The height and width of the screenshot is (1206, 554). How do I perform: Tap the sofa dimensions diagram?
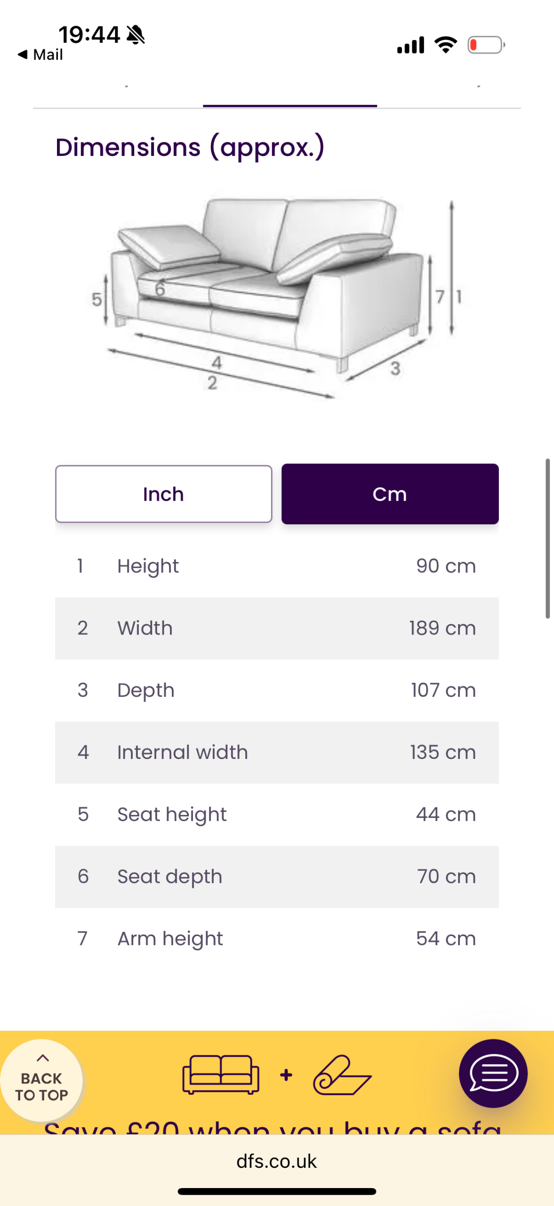pos(277,297)
